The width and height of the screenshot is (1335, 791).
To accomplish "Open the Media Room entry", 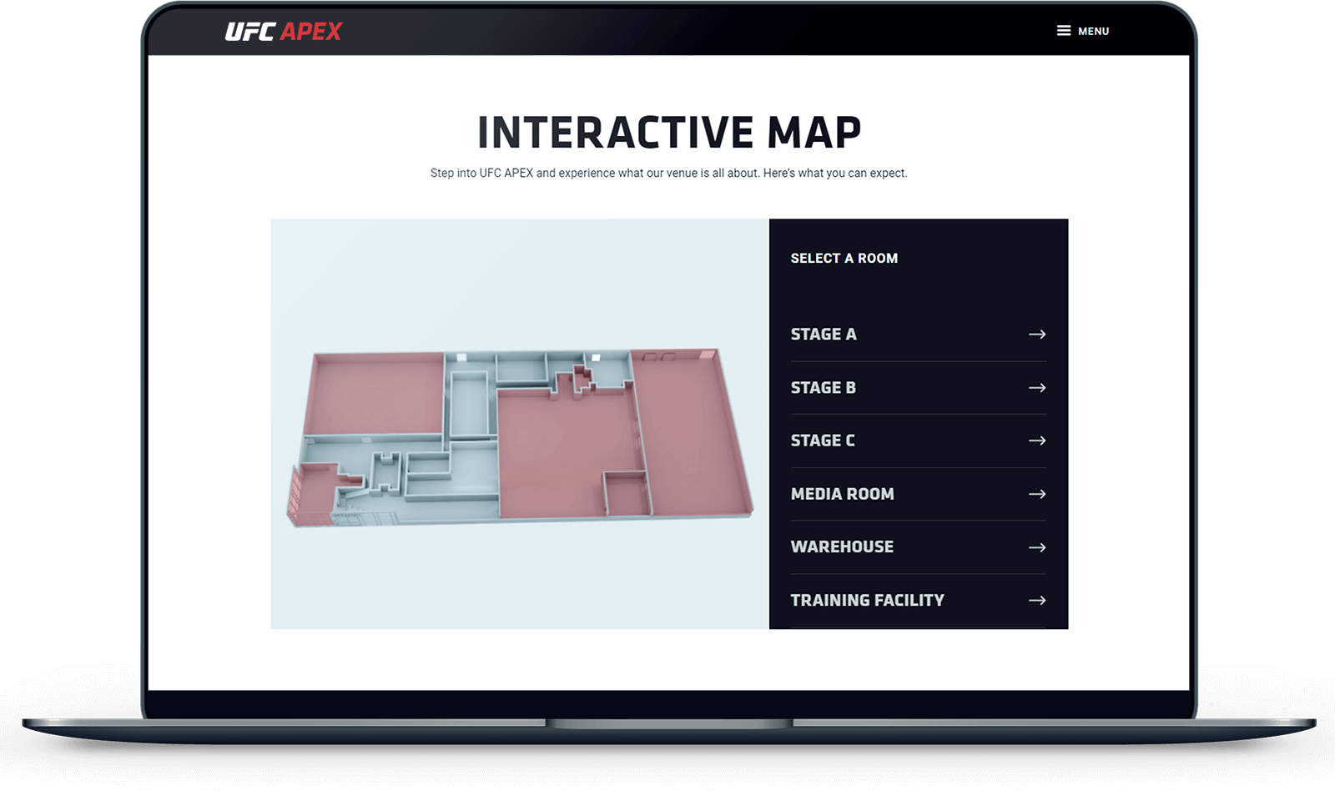I will pos(918,494).
